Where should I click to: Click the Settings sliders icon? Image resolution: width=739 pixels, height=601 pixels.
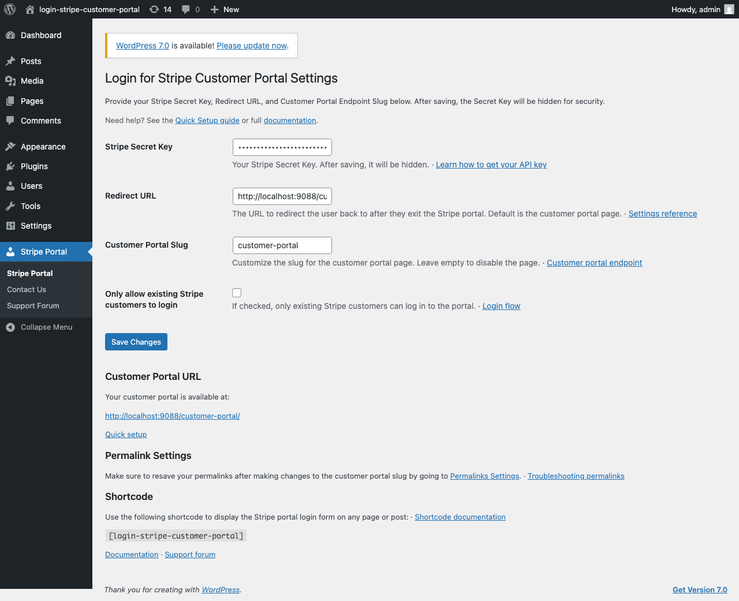pyautogui.click(x=10, y=226)
